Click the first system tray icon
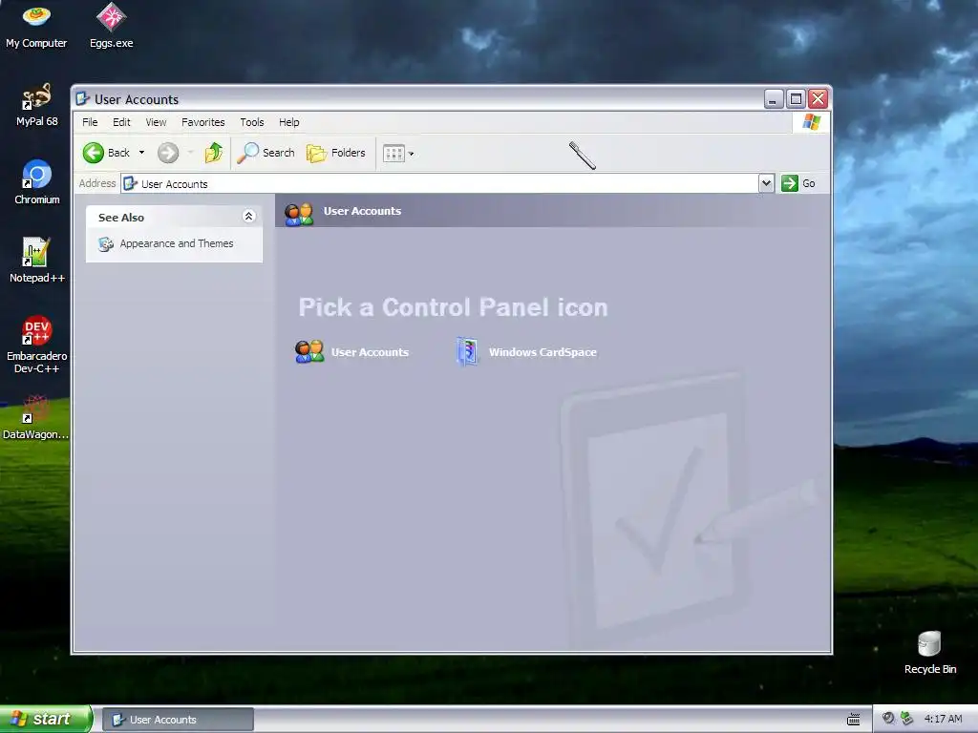Screen dimensions: 978x733 click(x=888, y=719)
